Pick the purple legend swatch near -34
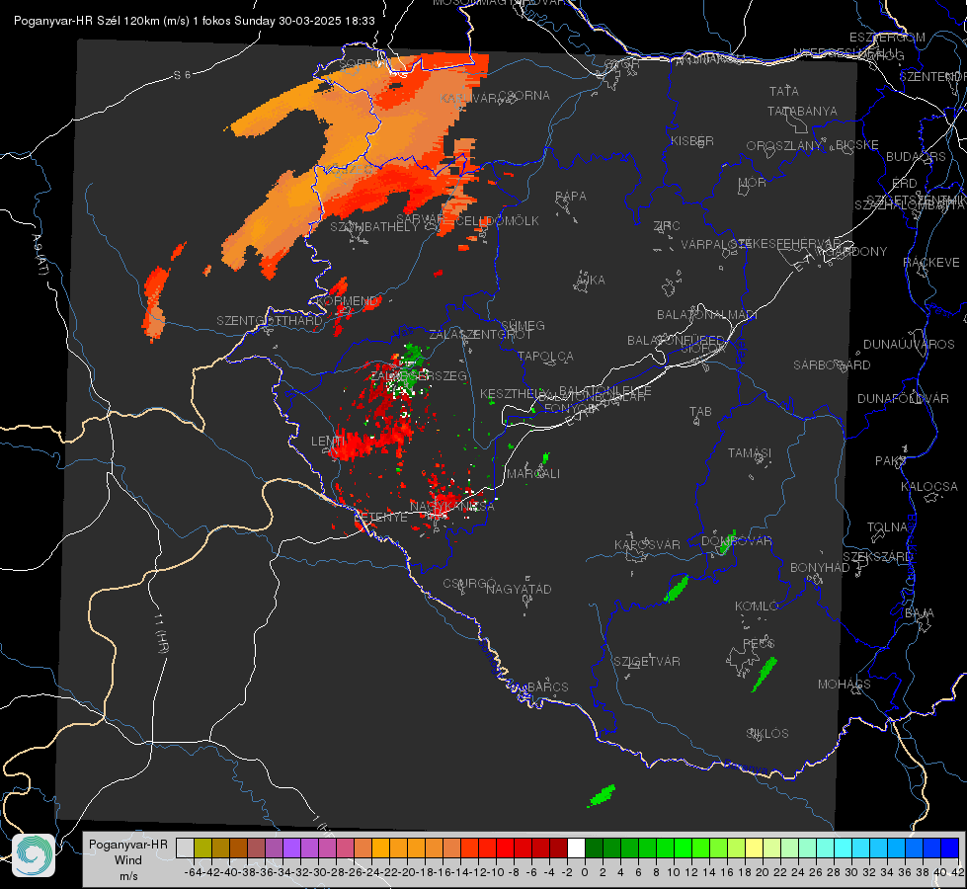 291,848
